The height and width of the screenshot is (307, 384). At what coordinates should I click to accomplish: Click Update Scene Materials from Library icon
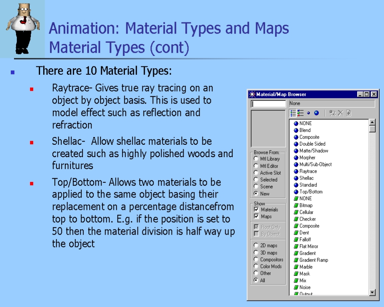tap(332, 113)
